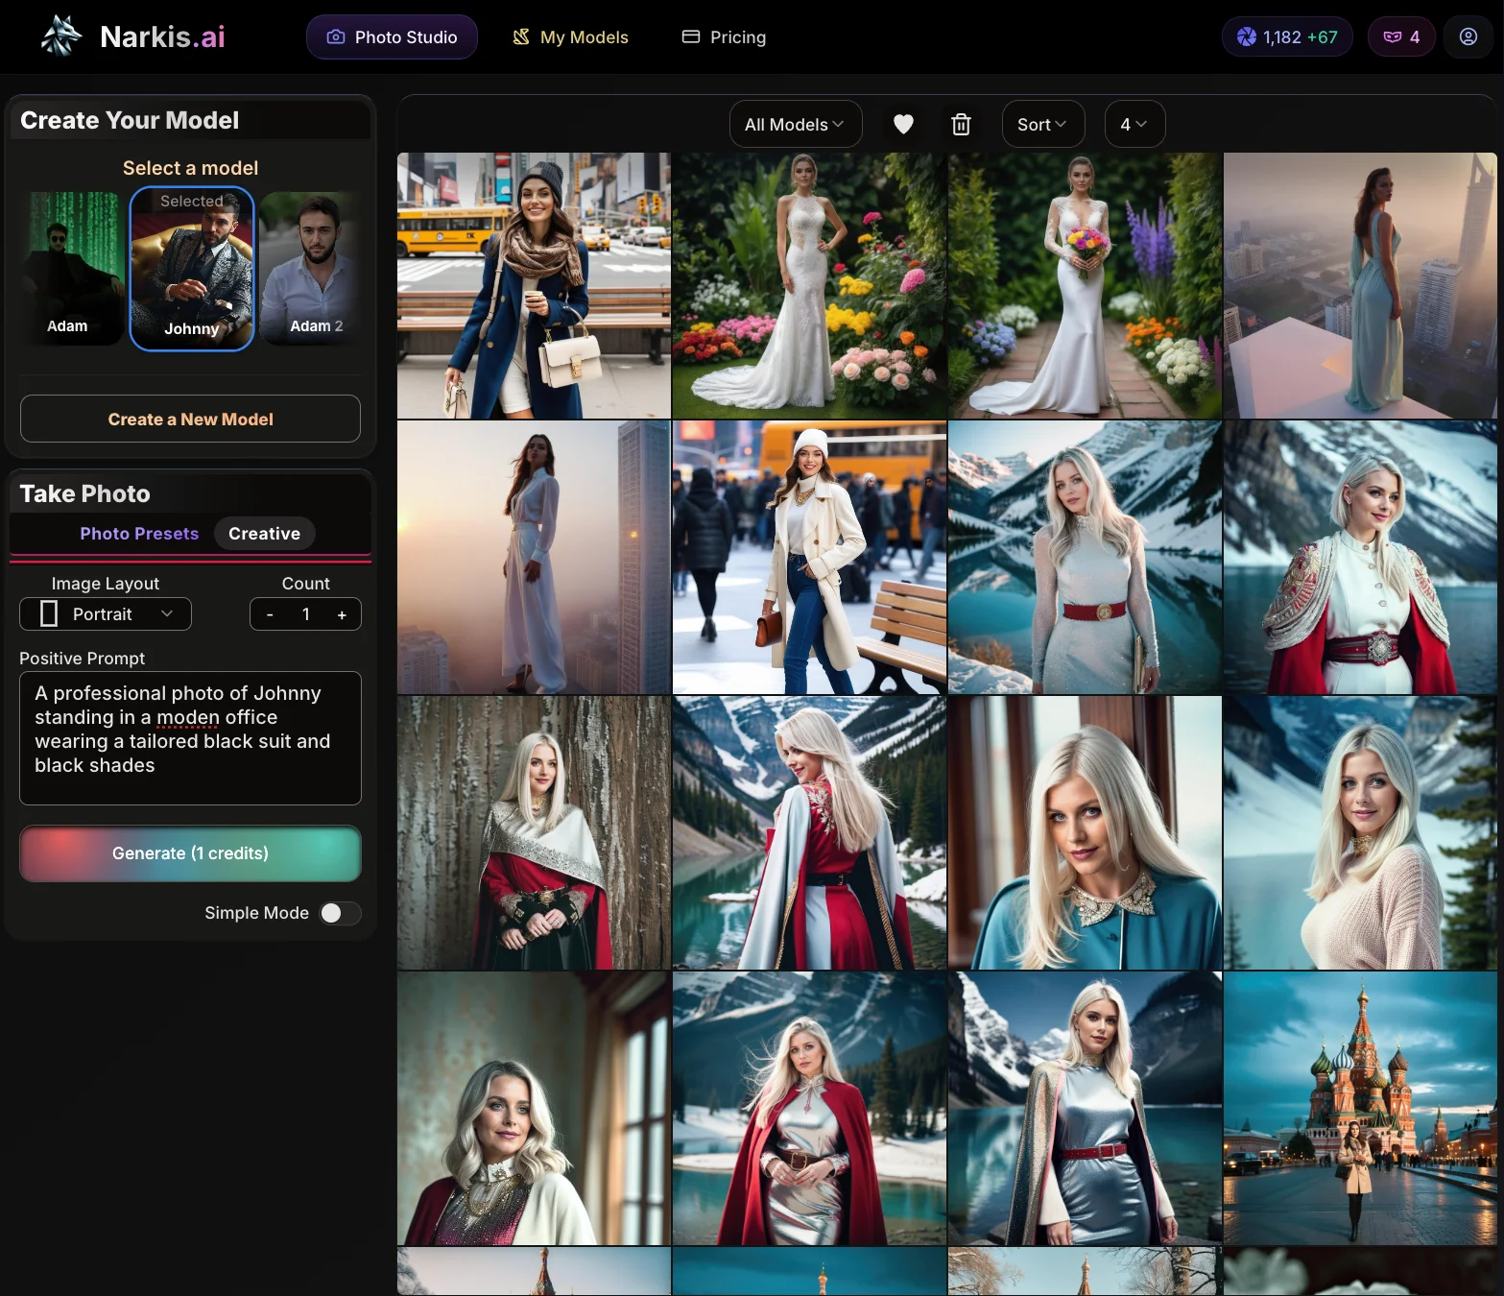Click the Pricing card icon
Image resolution: width=1504 pixels, height=1296 pixels.
coord(691,36)
